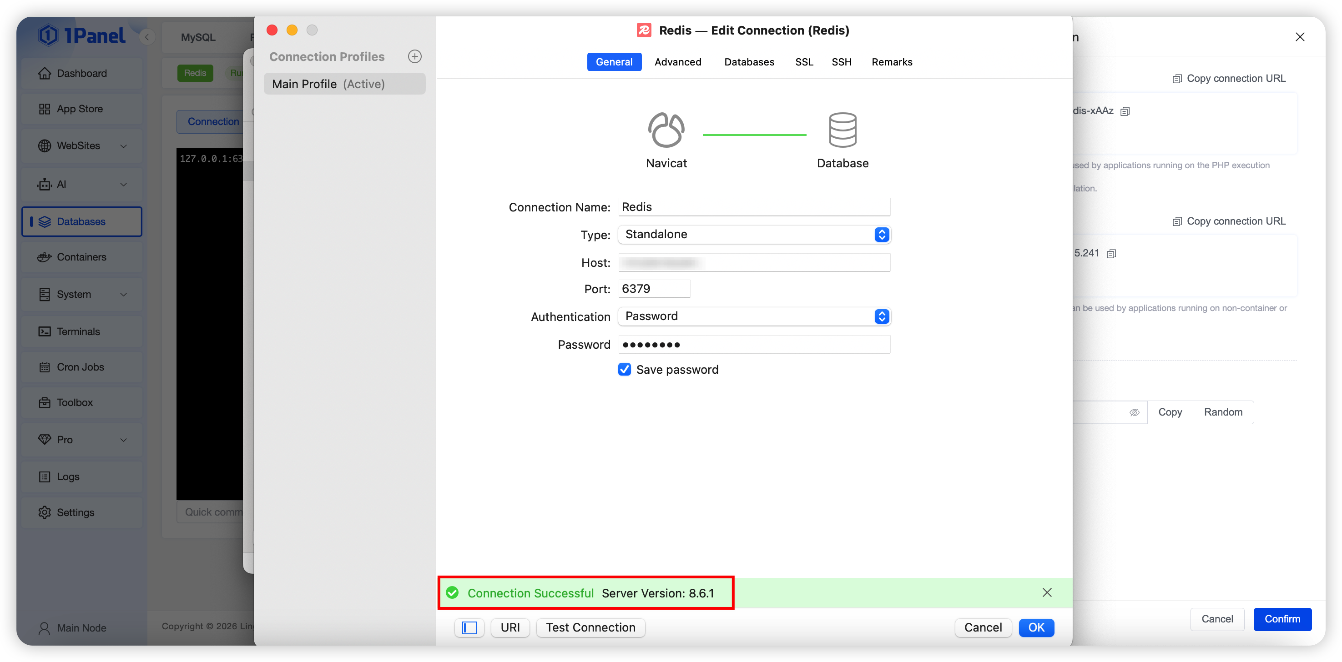
Task: Click the Random password button
Action: 1223,412
